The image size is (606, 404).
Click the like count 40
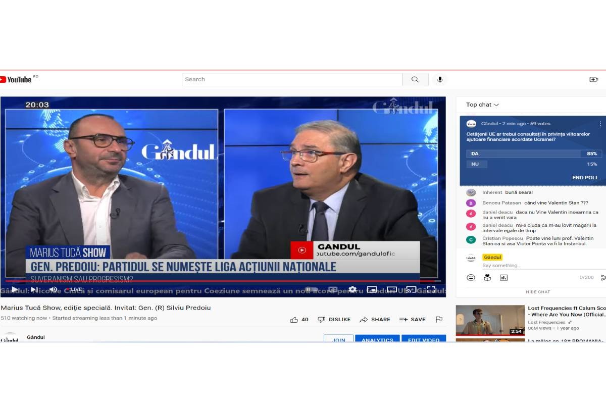(305, 320)
